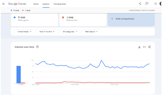The height and width of the screenshot is (97, 162).
Task: Click the Music genre subtitle under K-pop
Action: pyautogui.click(x=23, y=20)
